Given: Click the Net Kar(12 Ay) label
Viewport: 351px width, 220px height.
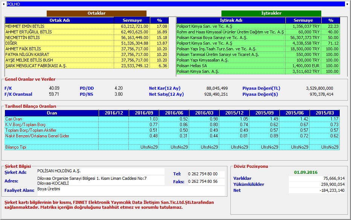Looking at the screenshot, I should click(165, 88).
